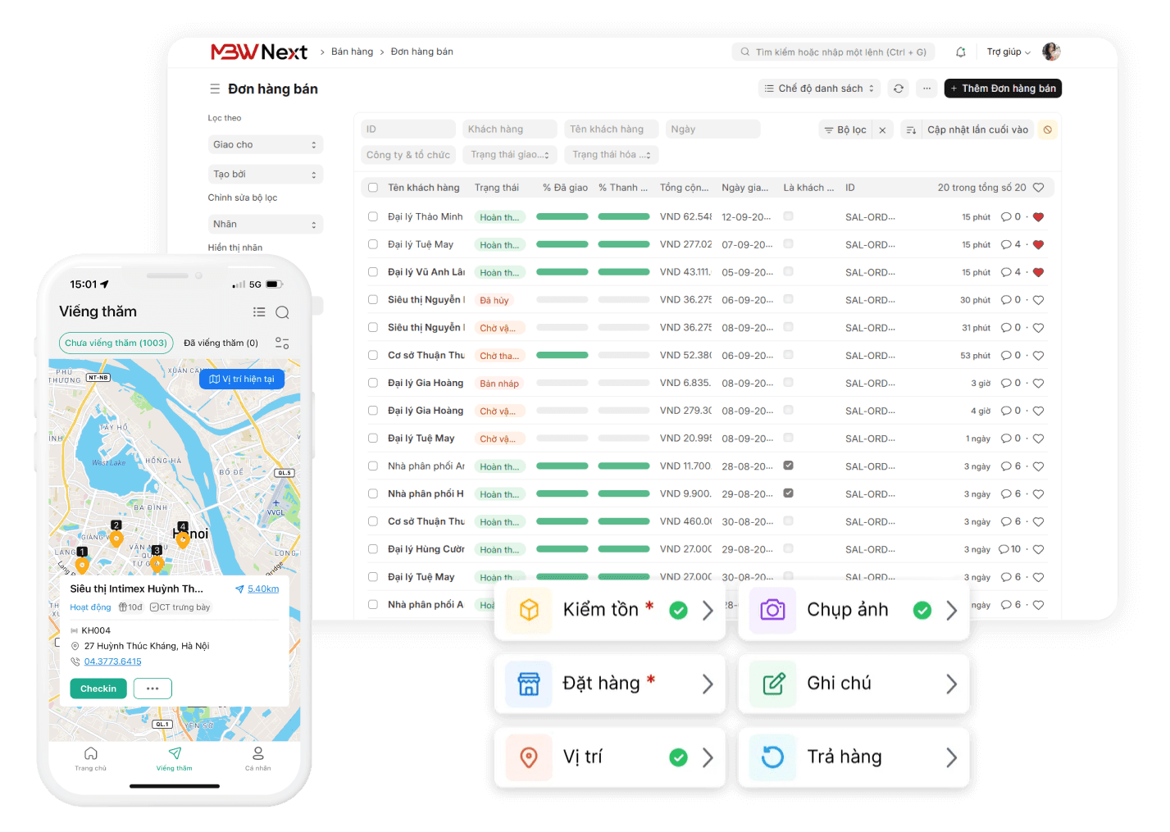Click the notification bell icon
The image size is (1170, 832).
tap(960, 52)
